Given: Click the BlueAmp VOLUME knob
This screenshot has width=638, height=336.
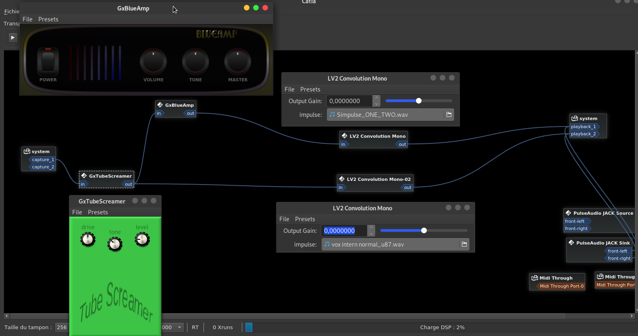Looking at the screenshot, I should 153,62.
